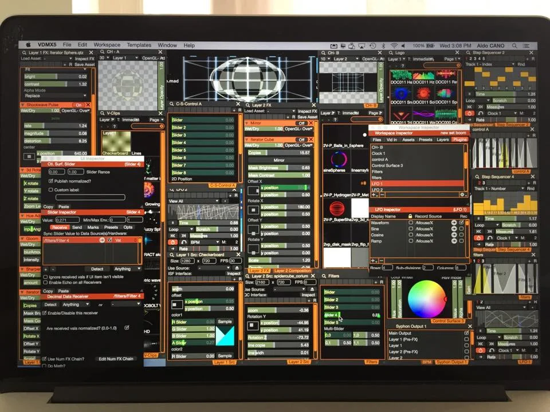The image size is (550, 412).
Task: Click the LFO 2 previous-measure skip icon
Action: (x=172, y=236)
